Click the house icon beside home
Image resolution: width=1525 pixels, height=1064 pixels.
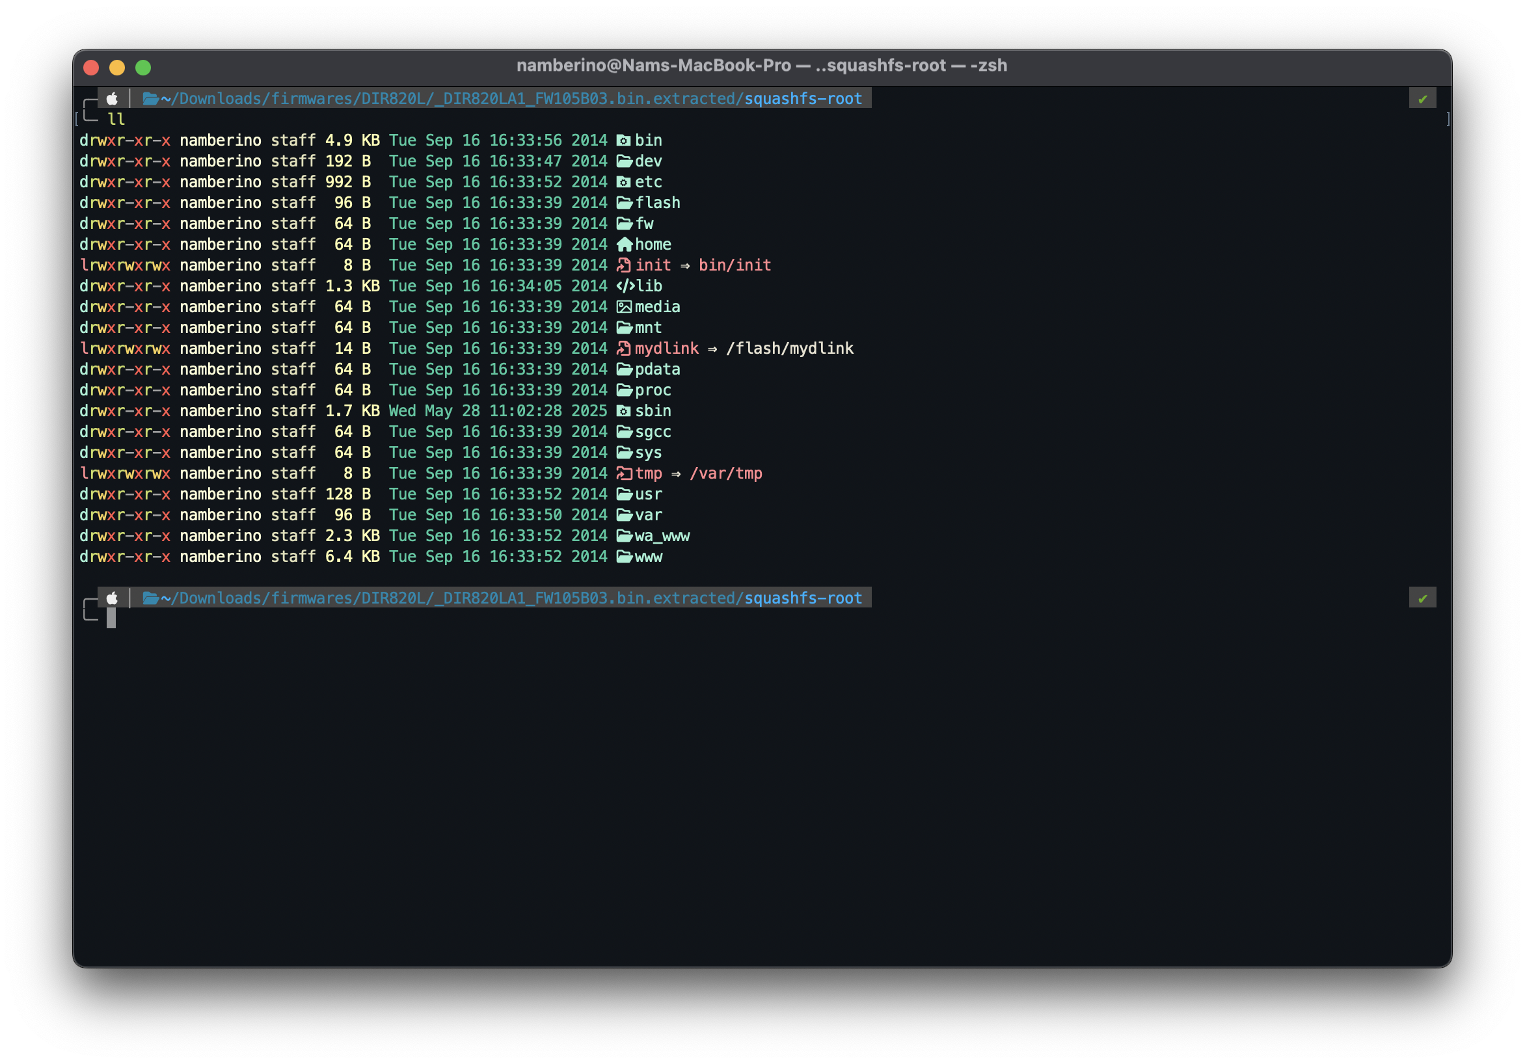tap(624, 245)
